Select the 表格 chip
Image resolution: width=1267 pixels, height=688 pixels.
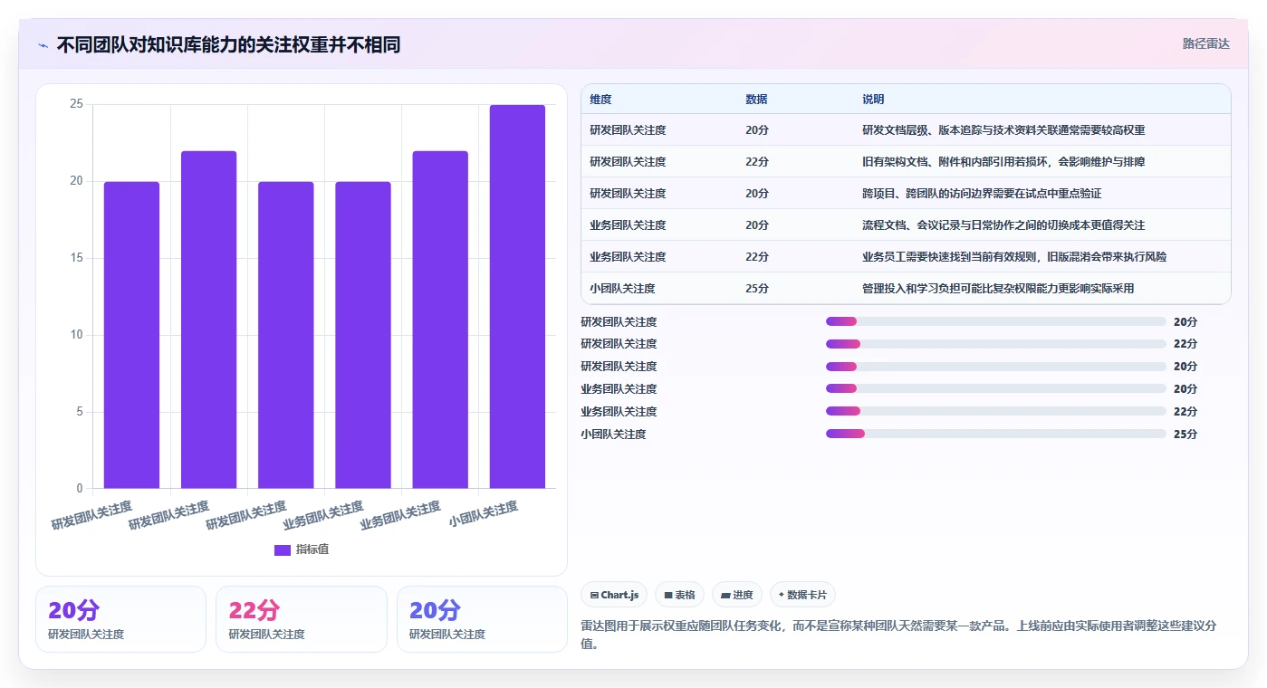679,595
